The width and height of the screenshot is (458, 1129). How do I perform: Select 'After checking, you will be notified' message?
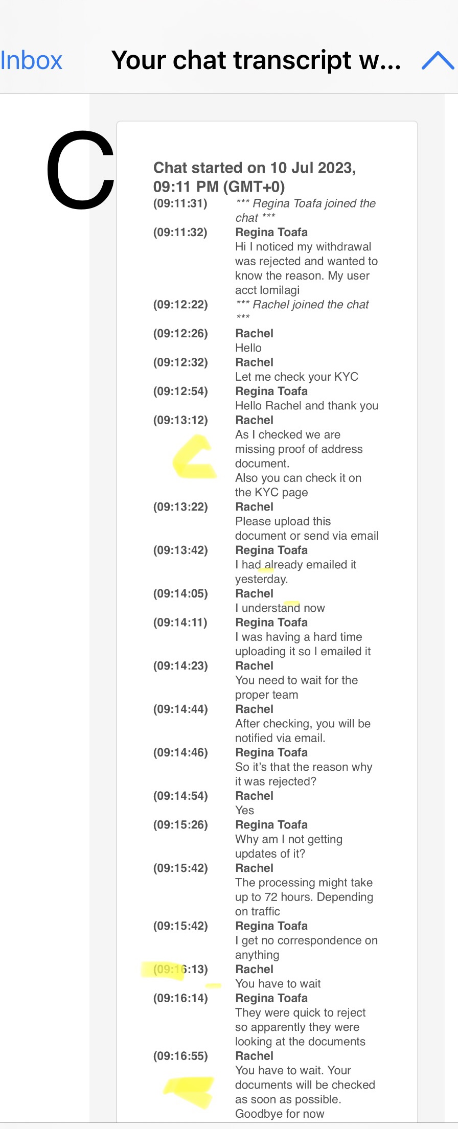coord(303,731)
